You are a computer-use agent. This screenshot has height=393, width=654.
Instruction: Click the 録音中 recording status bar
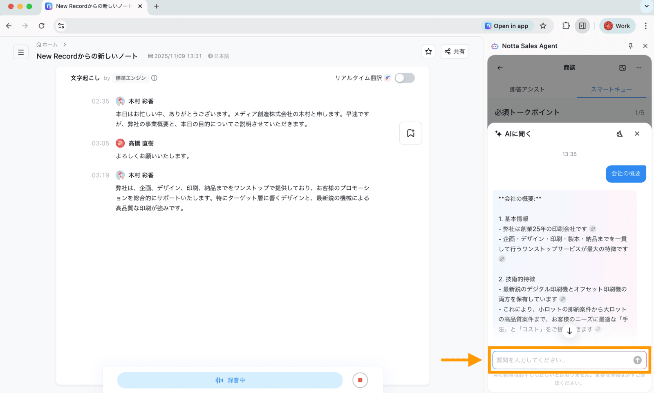(x=230, y=380)
